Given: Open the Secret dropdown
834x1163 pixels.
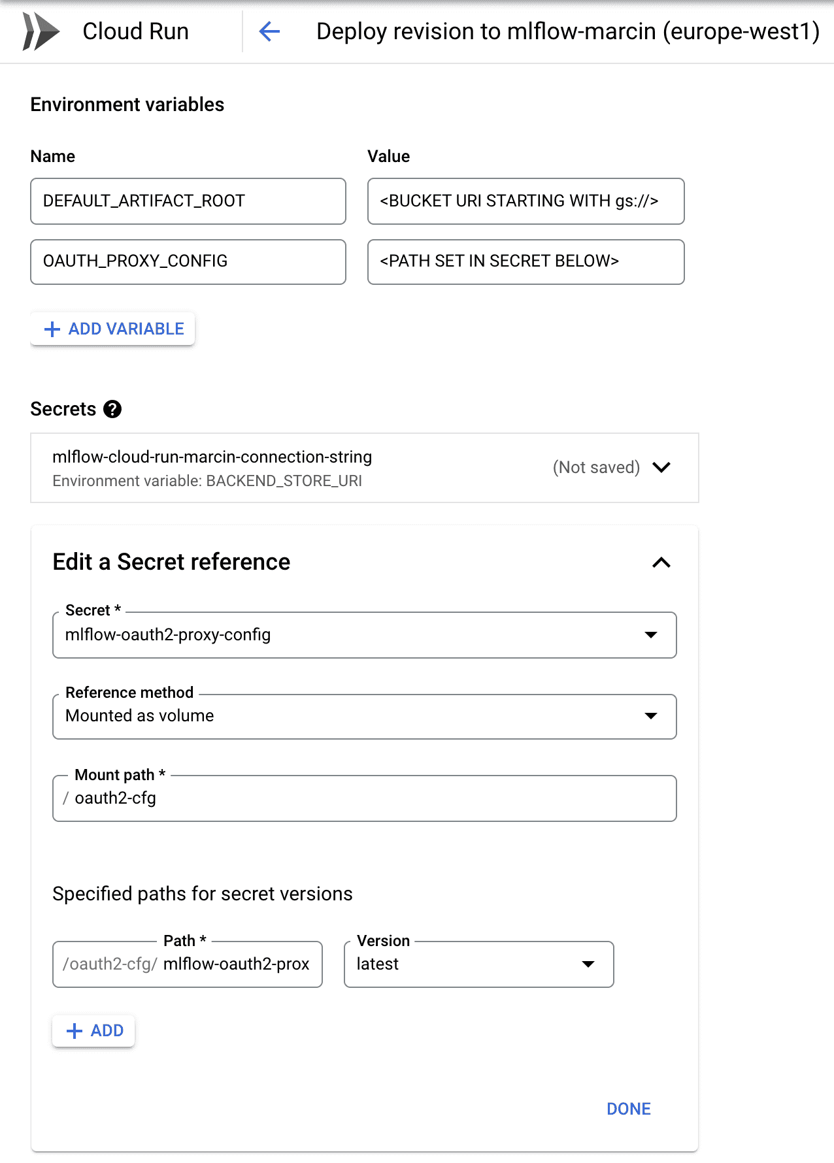Looking at the screenshot, I should tap(365, 635).
